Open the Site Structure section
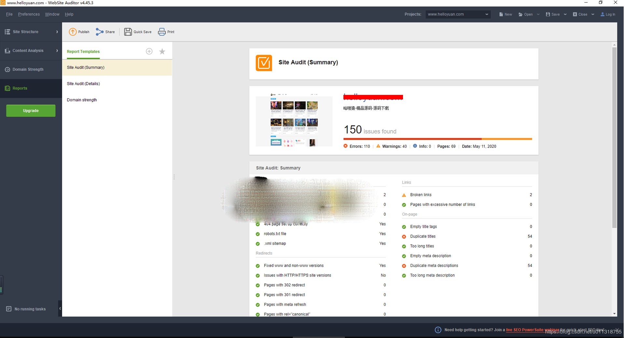This screenshot has height=338, width=625. click(x=31, y=32)
